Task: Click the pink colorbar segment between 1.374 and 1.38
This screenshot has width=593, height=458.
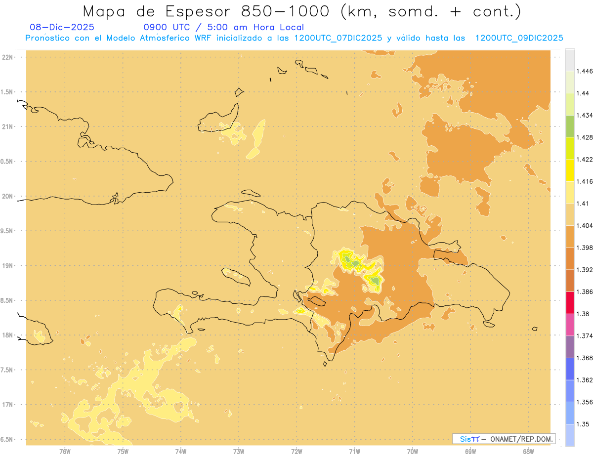Action: 570,325
